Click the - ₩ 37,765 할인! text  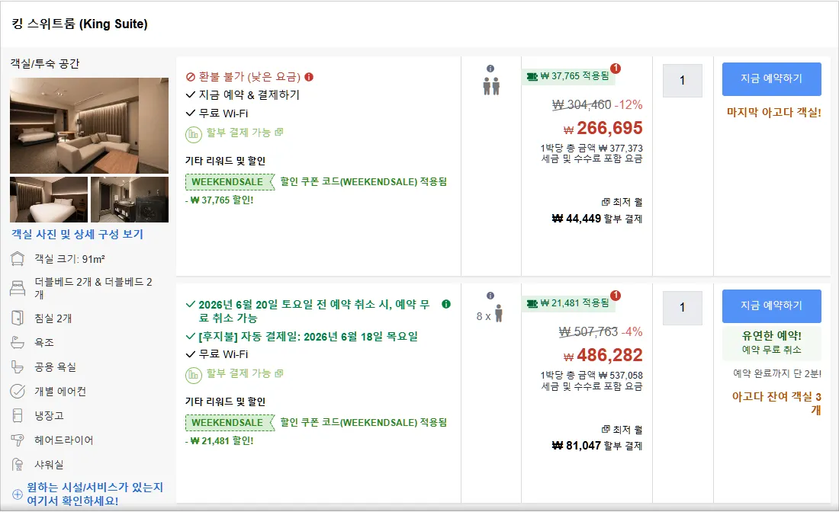[220, 200]
